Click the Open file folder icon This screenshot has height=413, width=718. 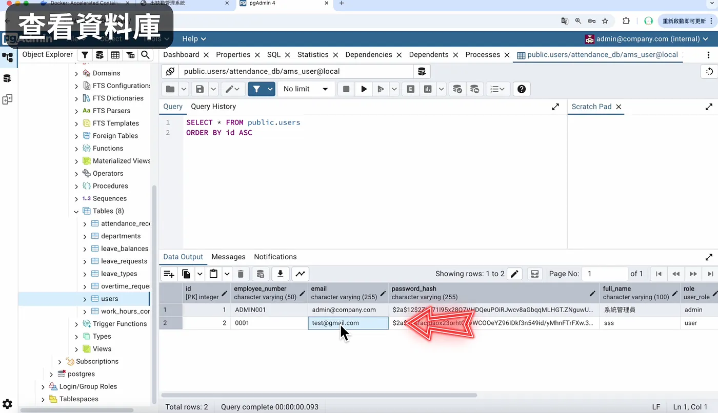tap(170, 89)
